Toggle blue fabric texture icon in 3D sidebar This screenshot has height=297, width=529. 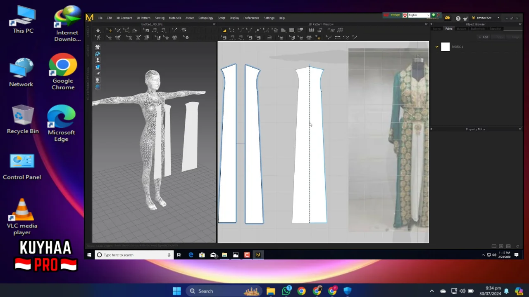98,67
